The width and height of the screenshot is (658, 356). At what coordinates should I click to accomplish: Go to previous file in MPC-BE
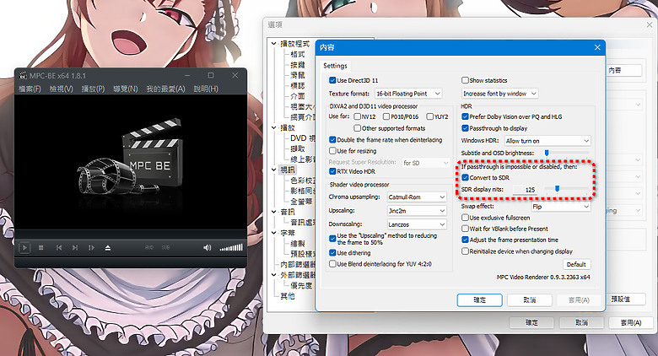(59, 248)
